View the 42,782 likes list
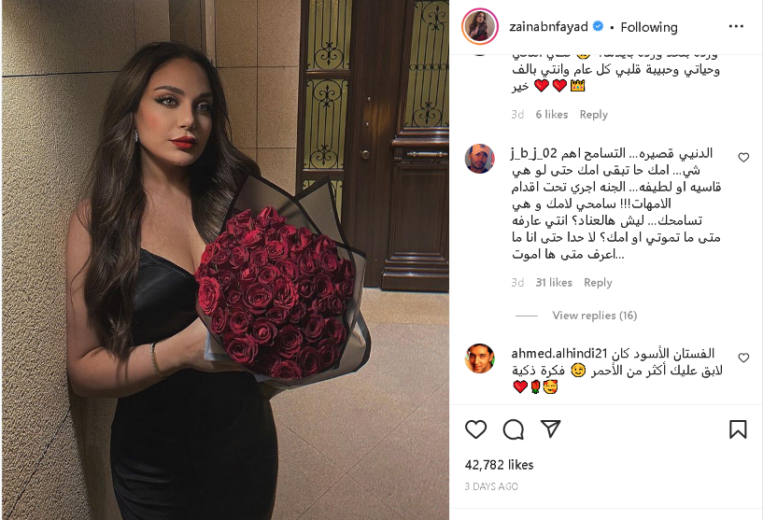 (499, 465)
